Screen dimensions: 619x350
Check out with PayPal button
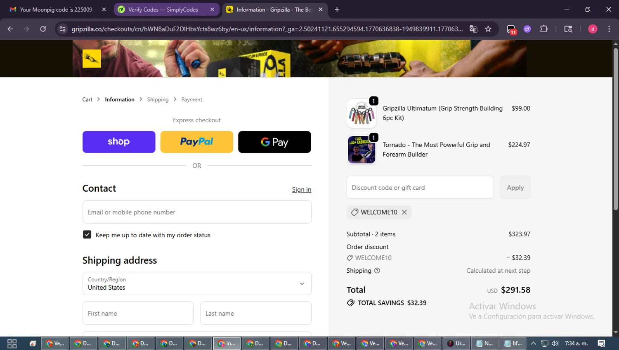(197, 142)
